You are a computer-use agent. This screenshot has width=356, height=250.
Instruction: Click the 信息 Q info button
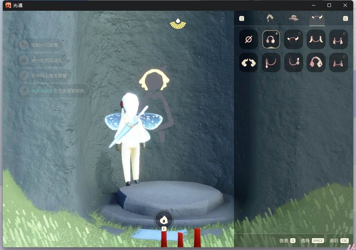tap(287, 241)
